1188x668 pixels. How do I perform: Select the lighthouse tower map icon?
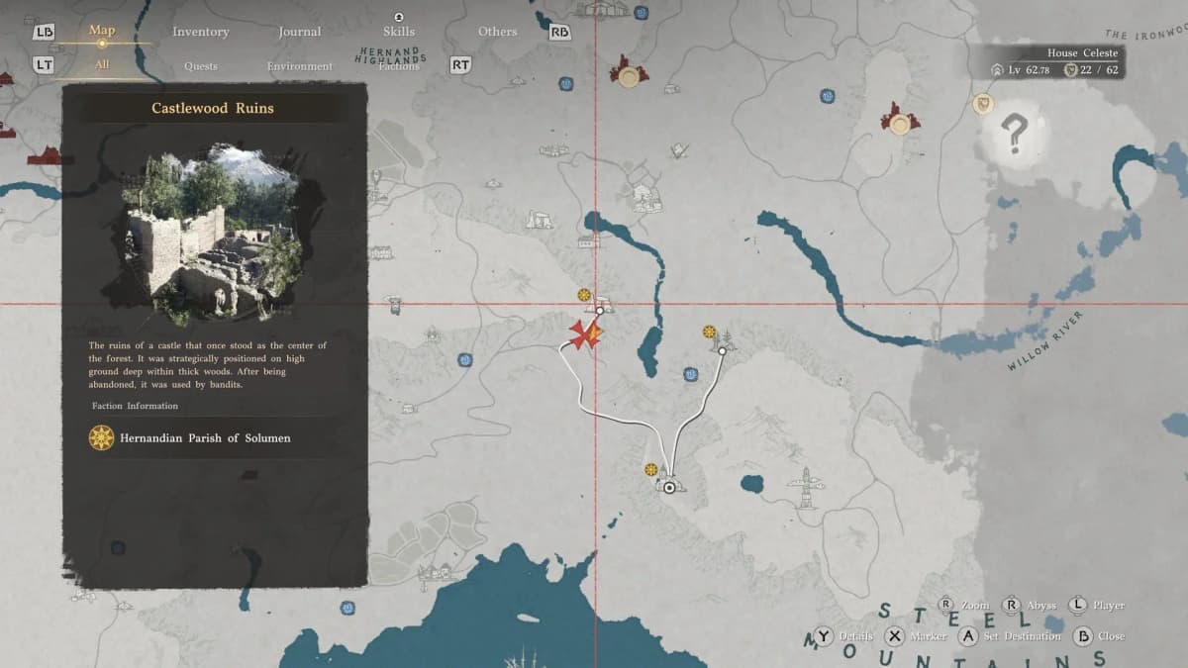point(806,488)
